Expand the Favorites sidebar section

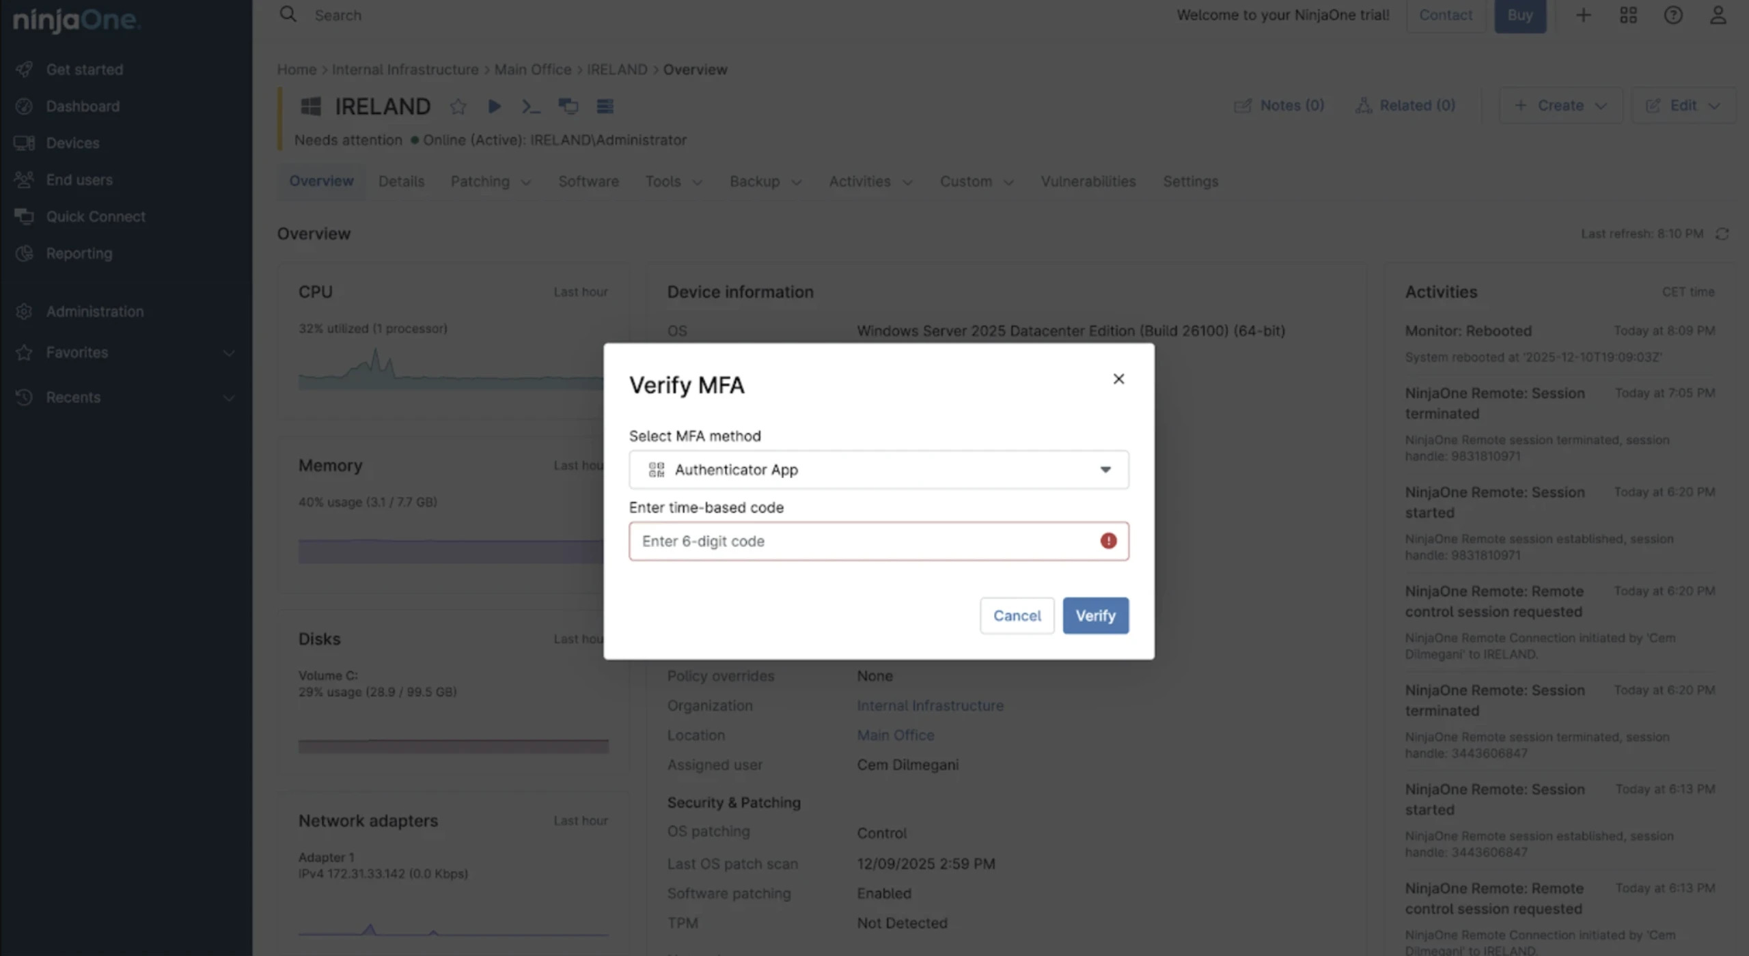point(229,353)
